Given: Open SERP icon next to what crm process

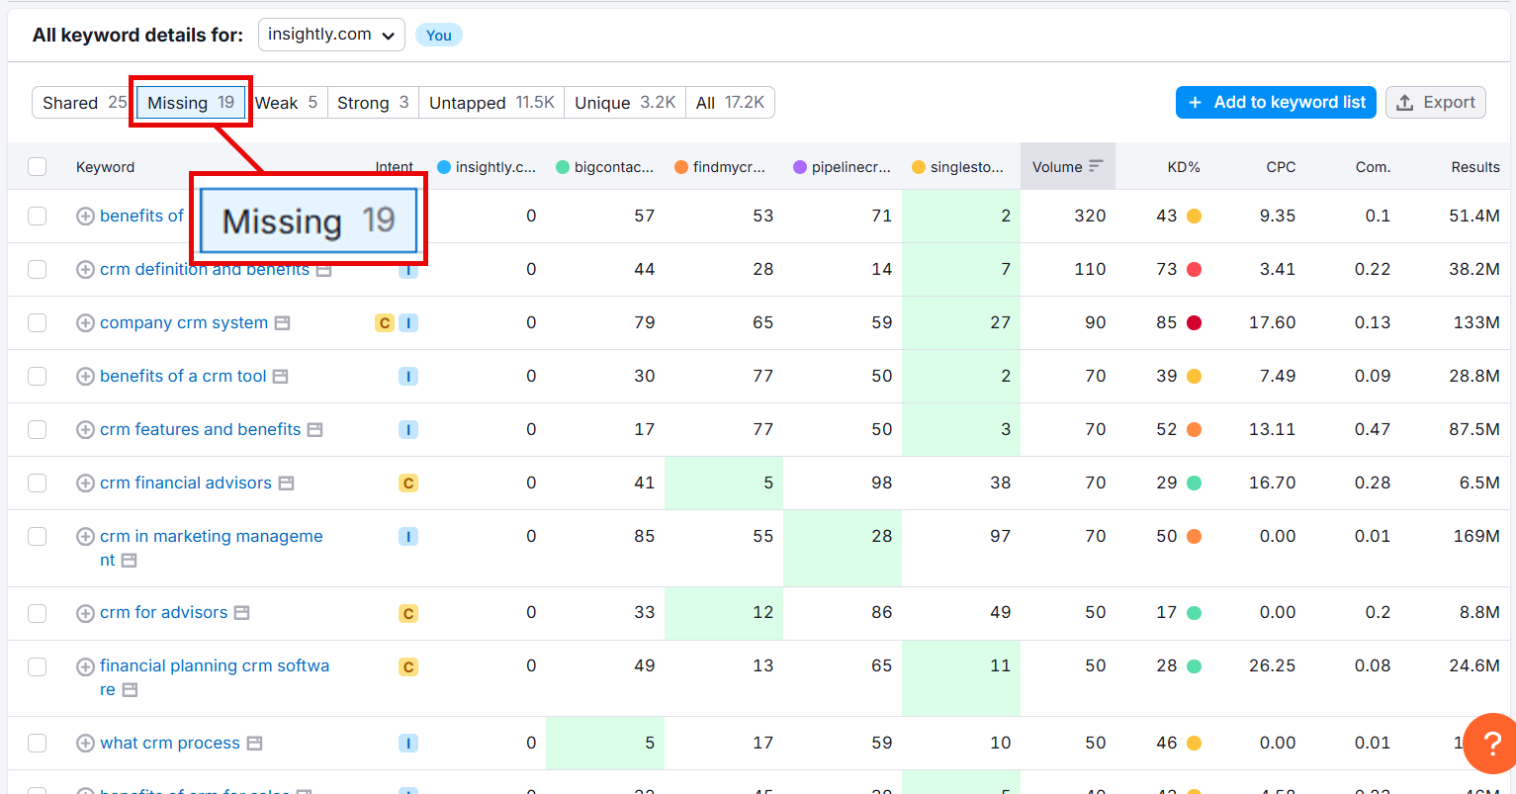Looking at the screenshot, I should tap(254, 744).
